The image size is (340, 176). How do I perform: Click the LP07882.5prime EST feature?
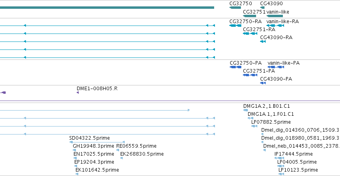click(254, 126)
